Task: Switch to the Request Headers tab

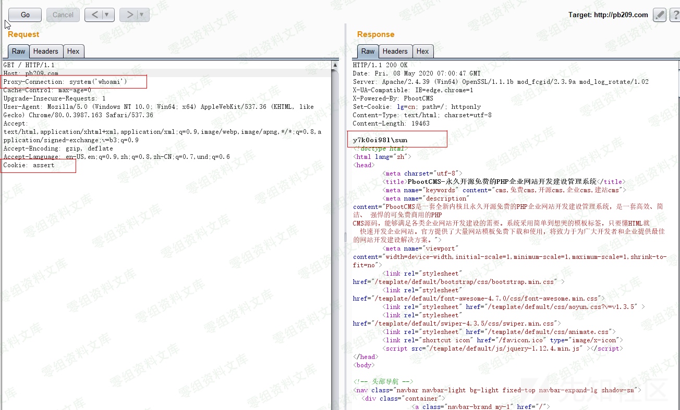Action: pyautogui.click(x=45, y=51)
